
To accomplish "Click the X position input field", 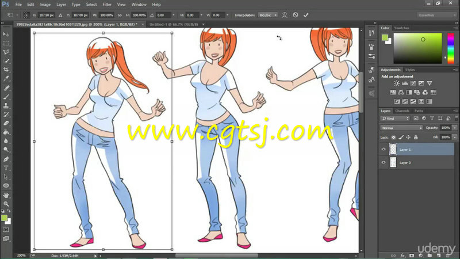I will point(47,15).
